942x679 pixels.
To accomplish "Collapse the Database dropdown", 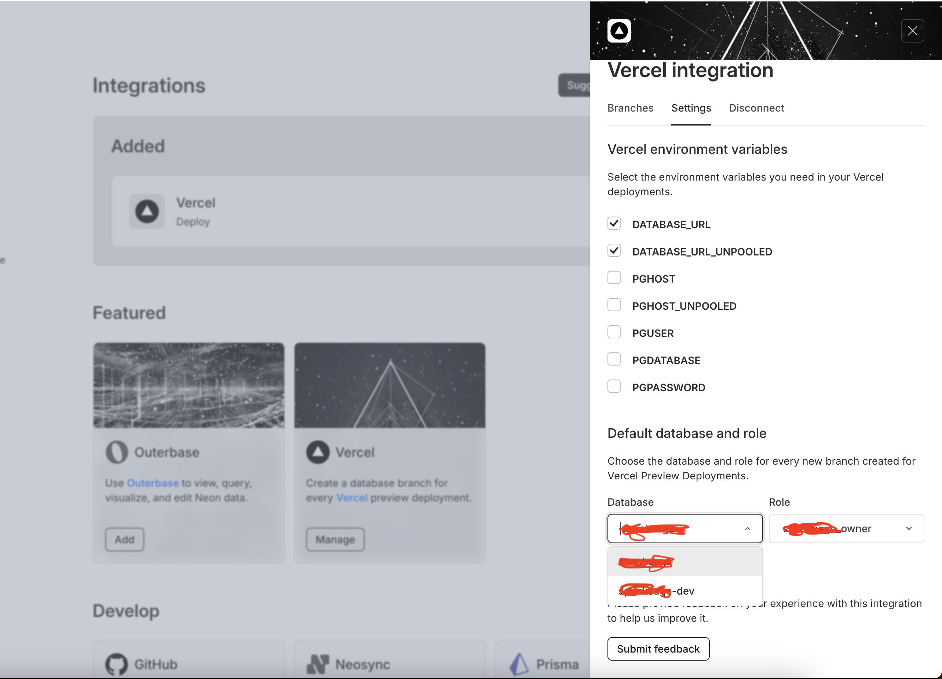I will click(747, 529).
